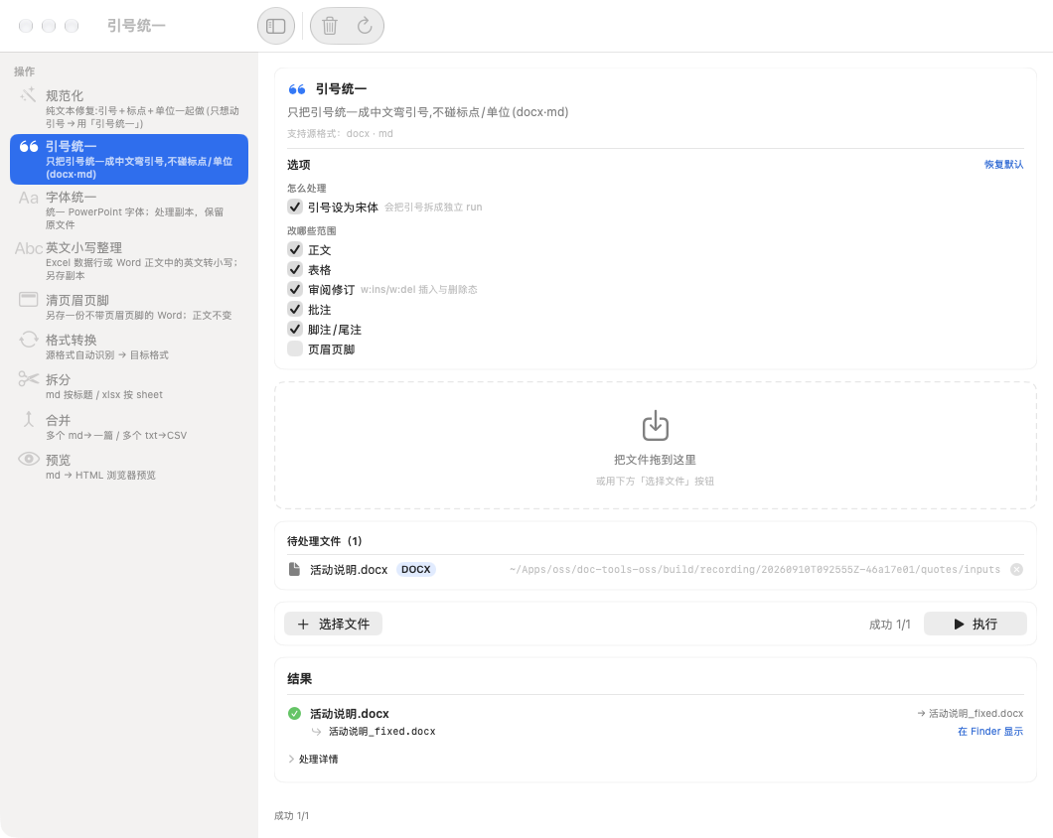Screen dimensions: 1053x838
Task: Remove 活动说明.docx from pending list
Action: (x=1016, y=569)
